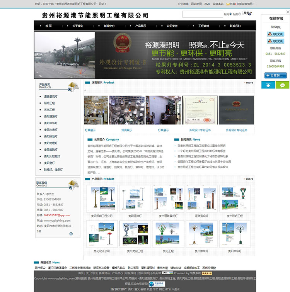Click the blue scroll-to-top arrow icon
The width and height of the screenshot is (290, 292).
coord(268,85)
